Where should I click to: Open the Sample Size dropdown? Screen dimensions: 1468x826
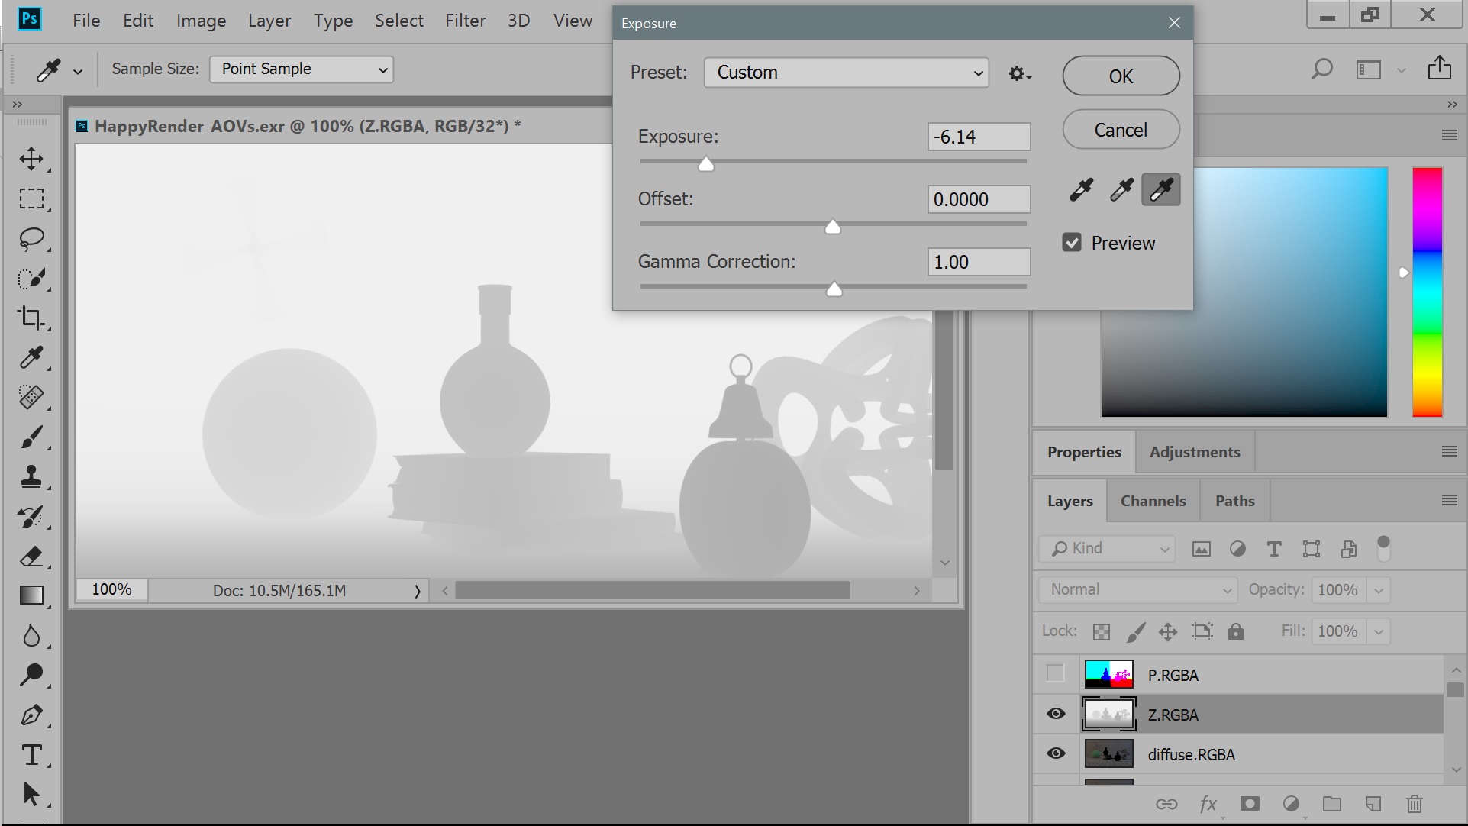point(302,69)
